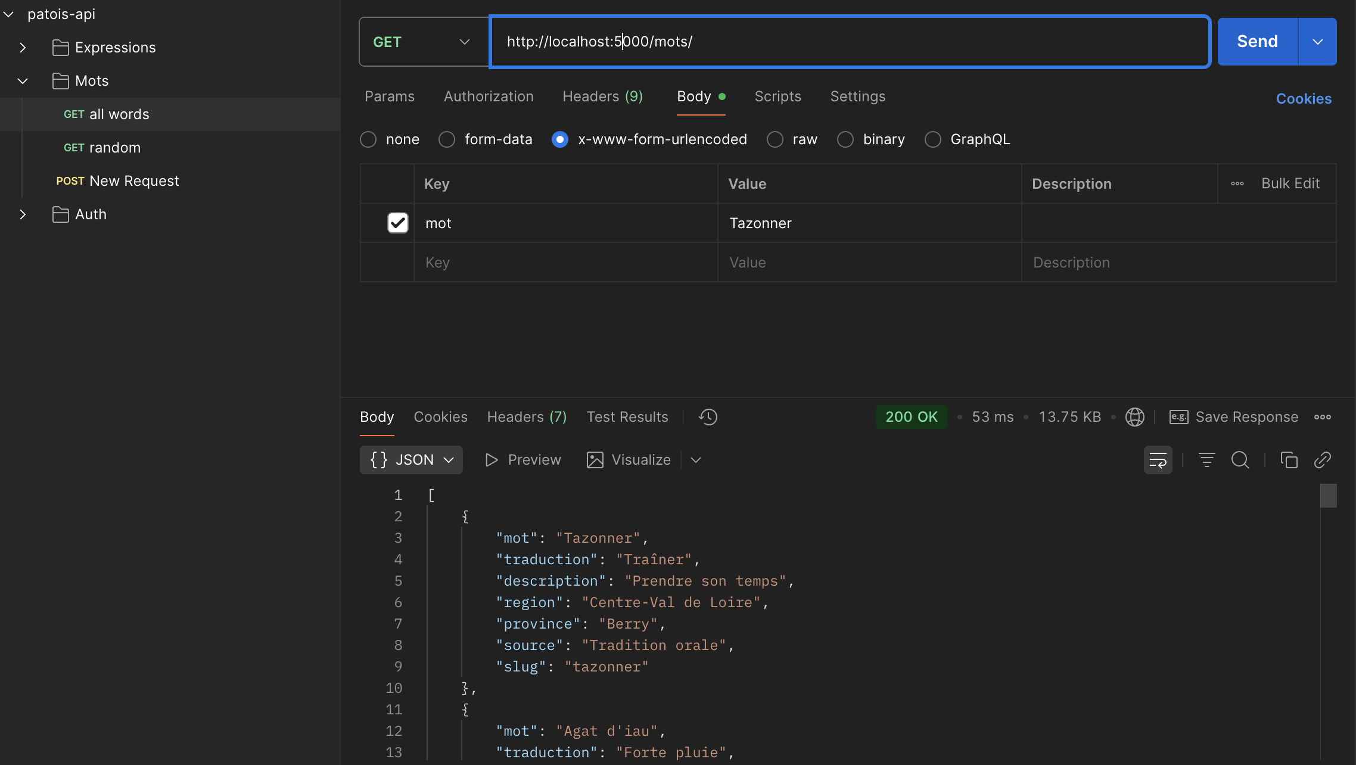Click the Send button
This screenshot has height=765, width=1356.
(1257, 42)
